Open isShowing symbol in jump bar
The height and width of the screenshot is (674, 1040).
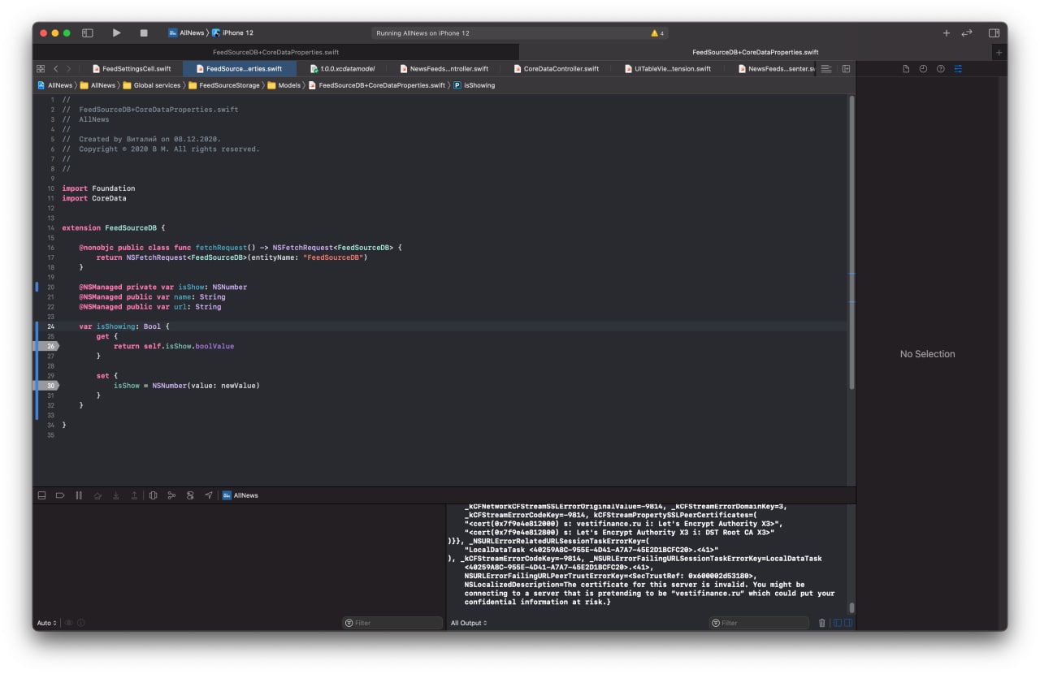click(x=474, y=85)
